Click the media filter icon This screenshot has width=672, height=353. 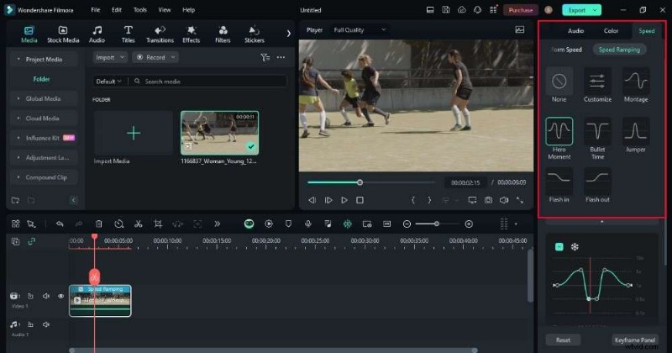click(265, 57)
